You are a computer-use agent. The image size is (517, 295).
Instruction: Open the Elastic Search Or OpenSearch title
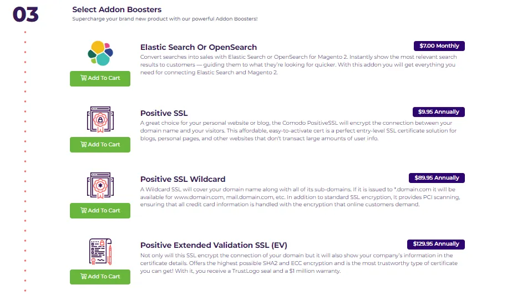199,47
